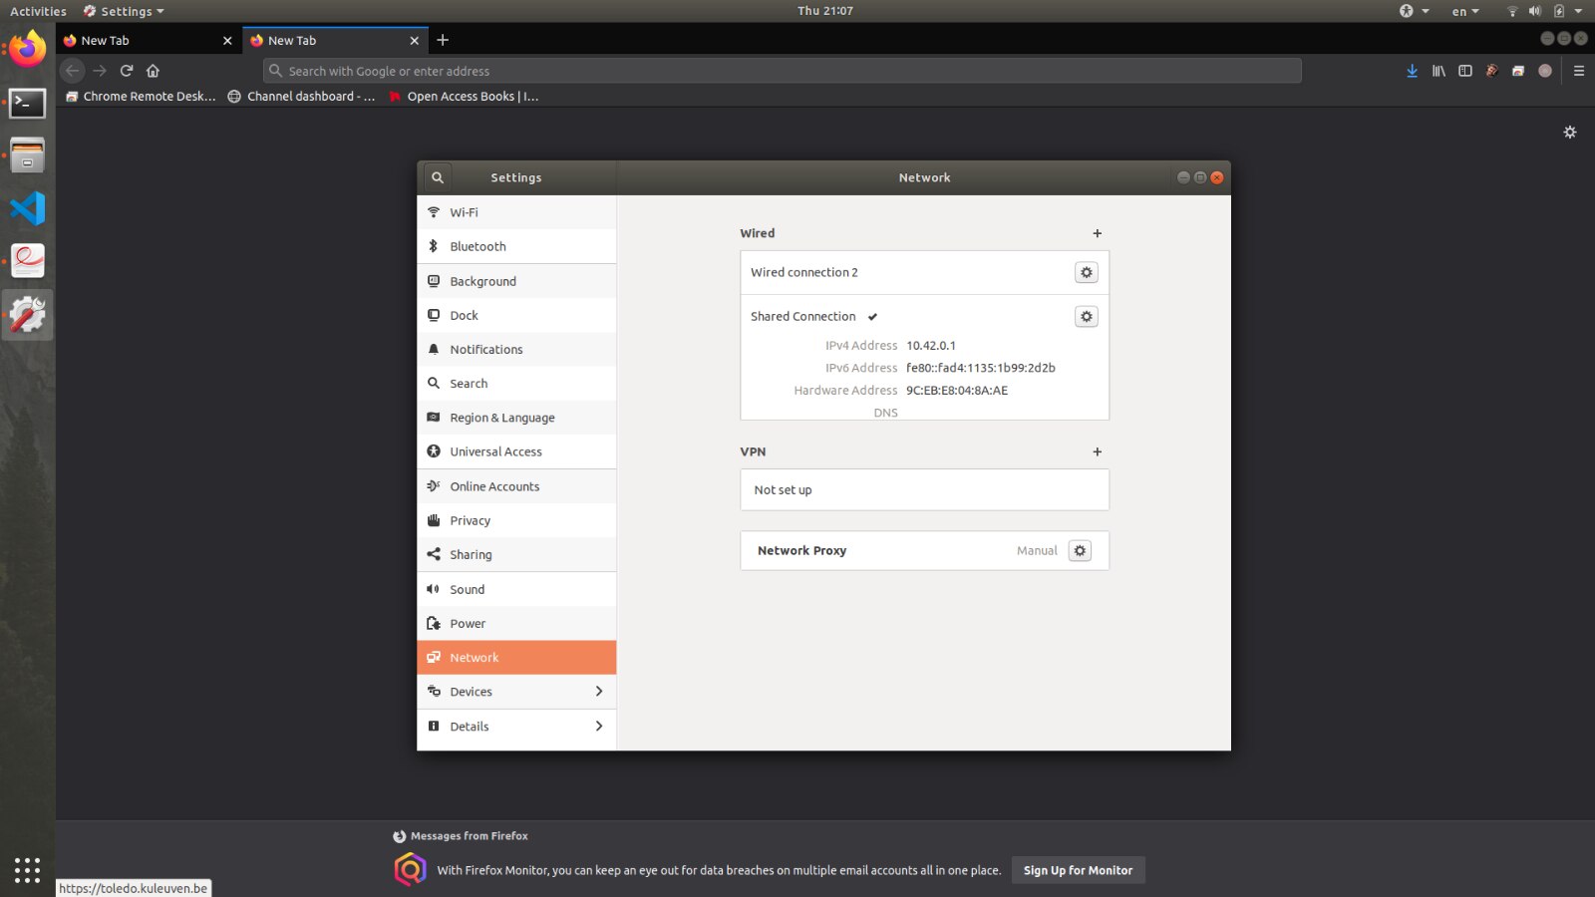Select Wi-Fi in Settings sidebar
The image size is (1595, 897).
tap(516, 212)
